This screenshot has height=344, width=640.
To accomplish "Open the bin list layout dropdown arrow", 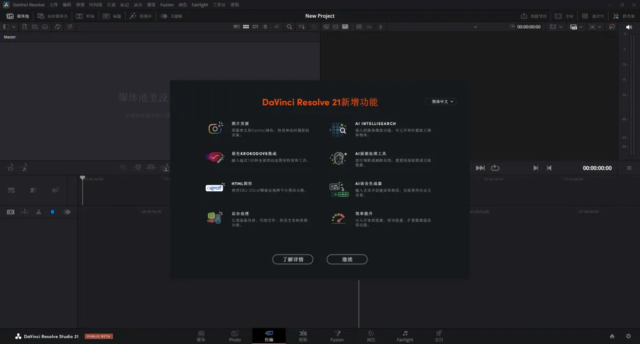I will coord(14,27).
